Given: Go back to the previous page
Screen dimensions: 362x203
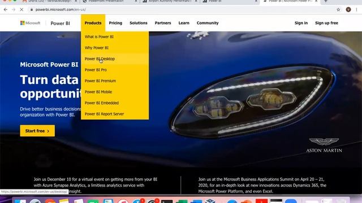Looking at the screenshot, I should [6, 10].
